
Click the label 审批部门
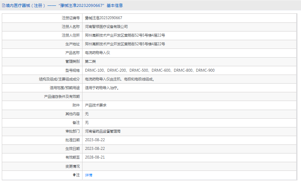[x=72, y=131]
